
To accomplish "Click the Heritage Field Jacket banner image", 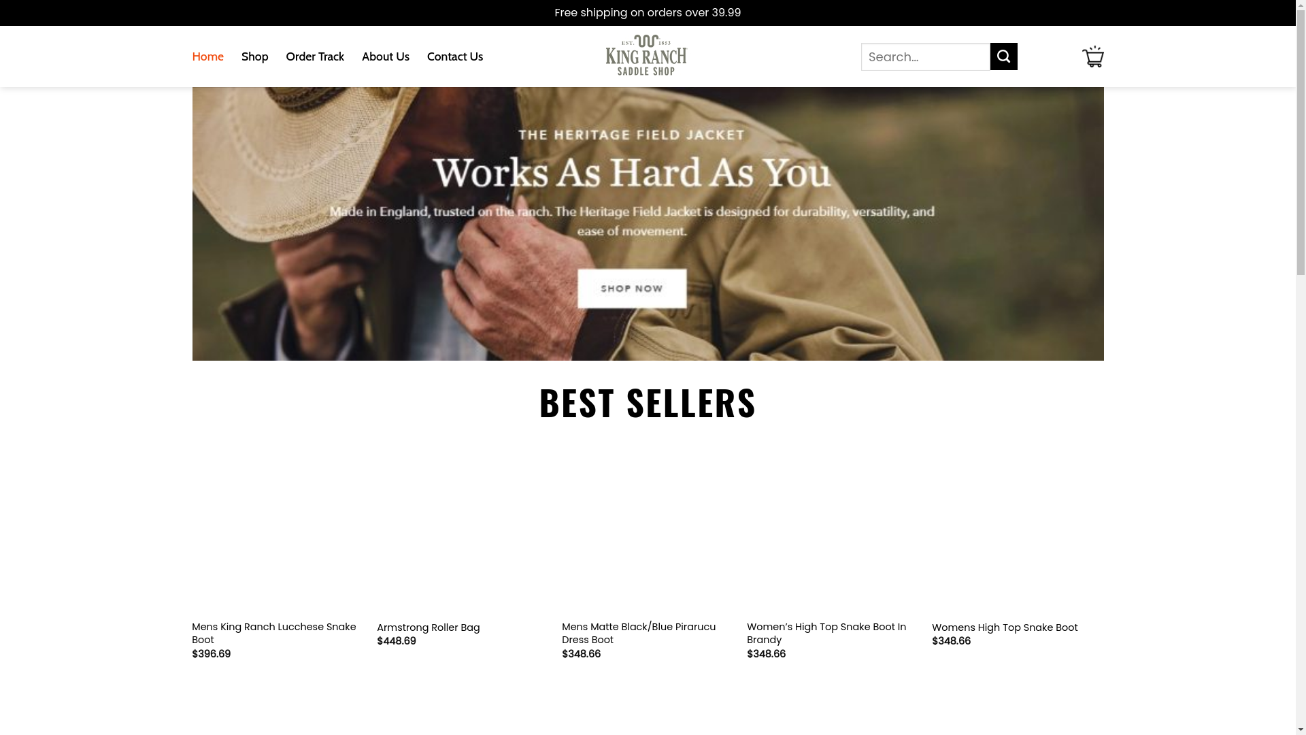I will click(x=648, y=224).
